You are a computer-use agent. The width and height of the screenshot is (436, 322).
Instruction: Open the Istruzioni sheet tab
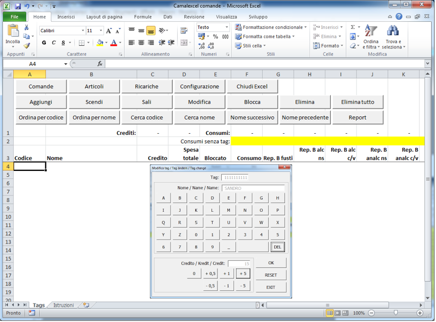[63, 305]
